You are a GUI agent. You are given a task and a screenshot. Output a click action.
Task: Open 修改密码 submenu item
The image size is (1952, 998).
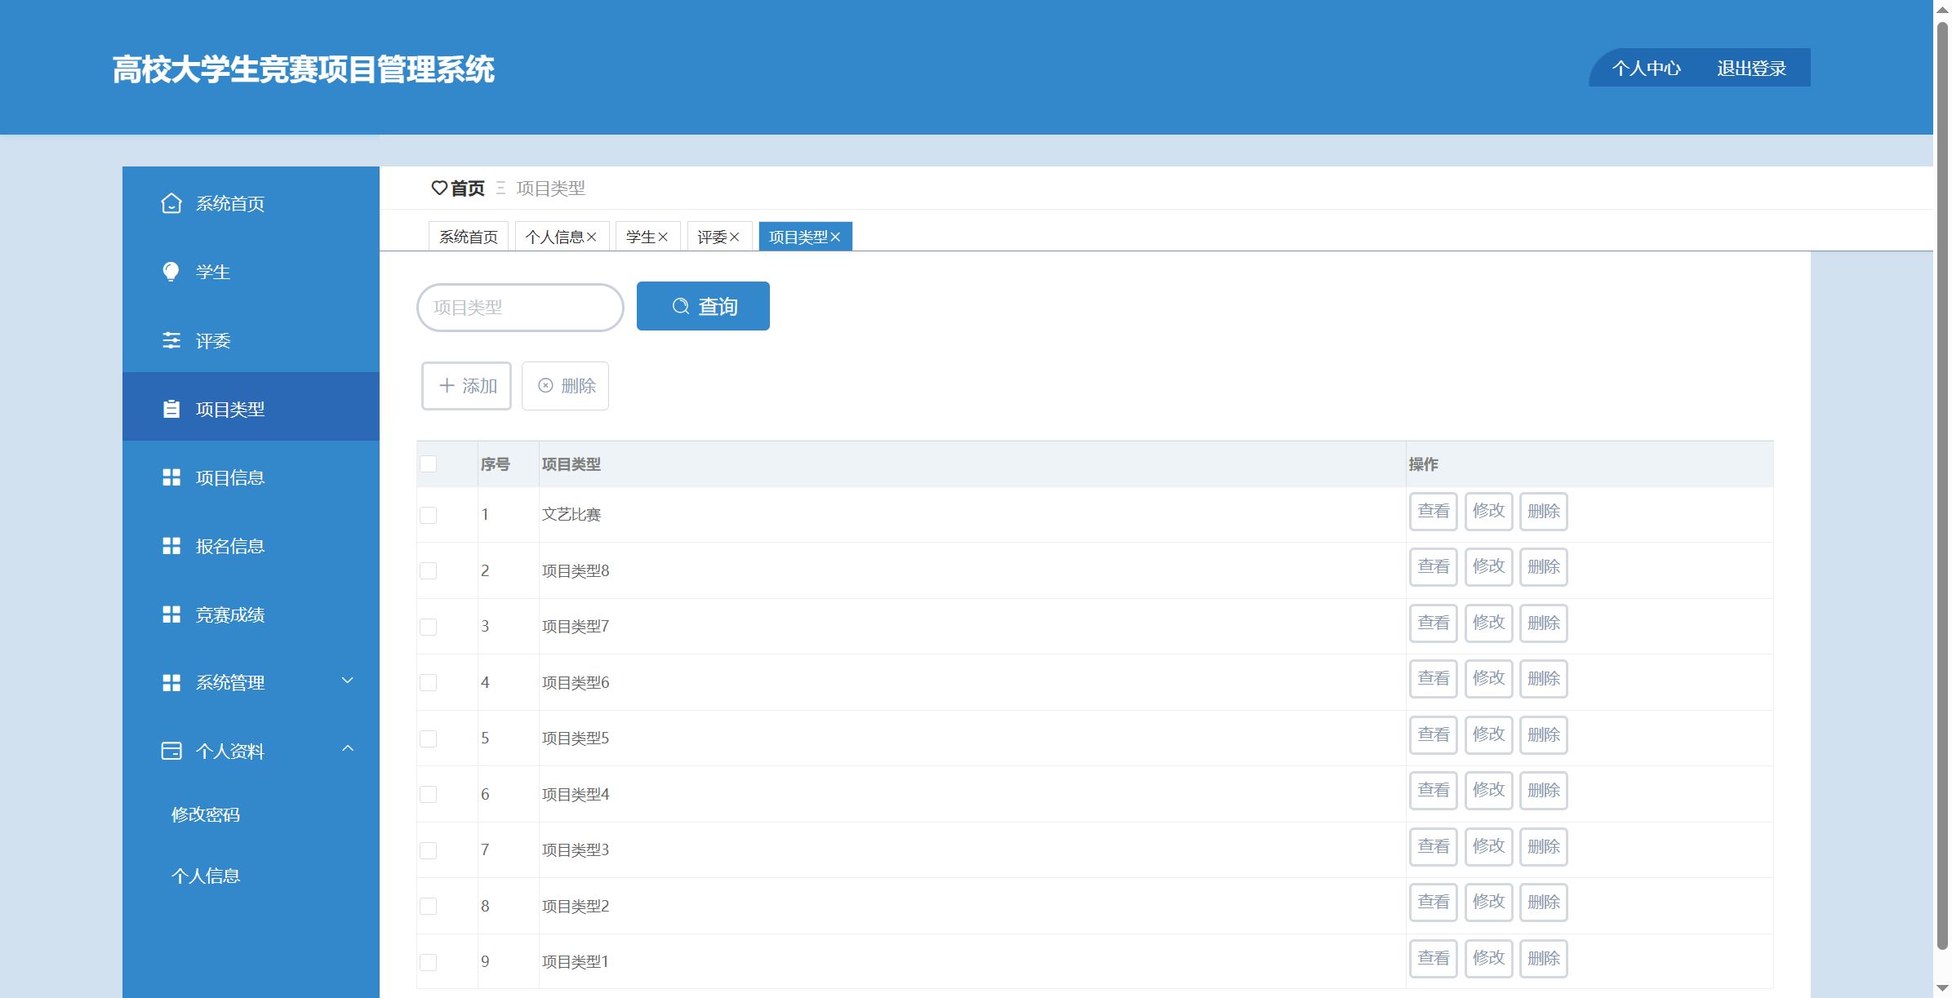(206, 814)
